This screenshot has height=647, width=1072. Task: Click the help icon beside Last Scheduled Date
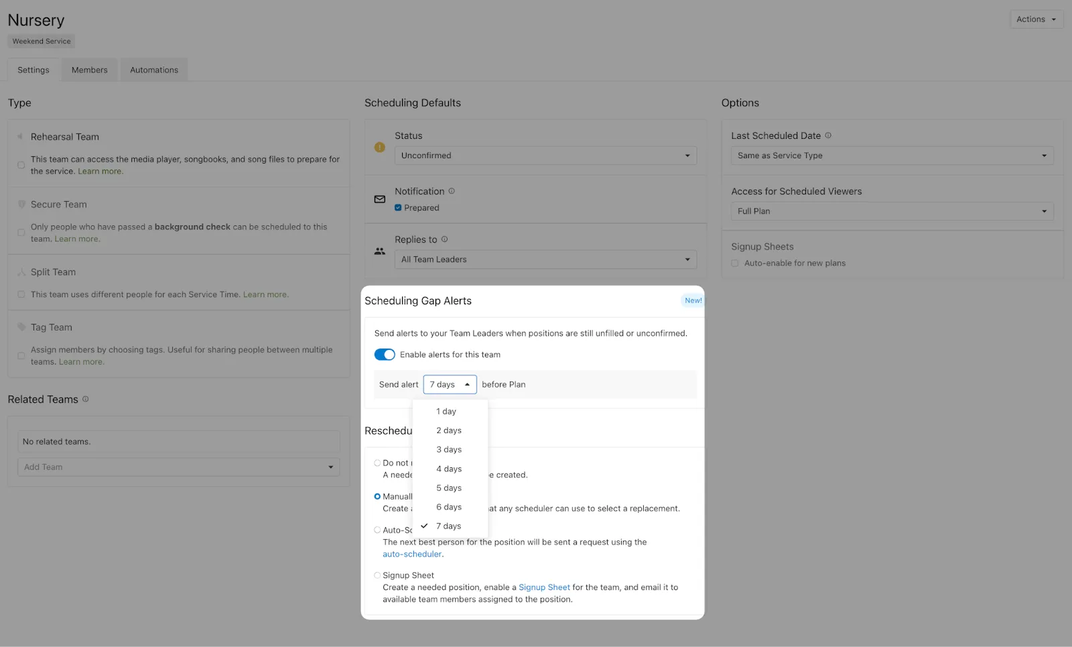click(x=828, y=135)
